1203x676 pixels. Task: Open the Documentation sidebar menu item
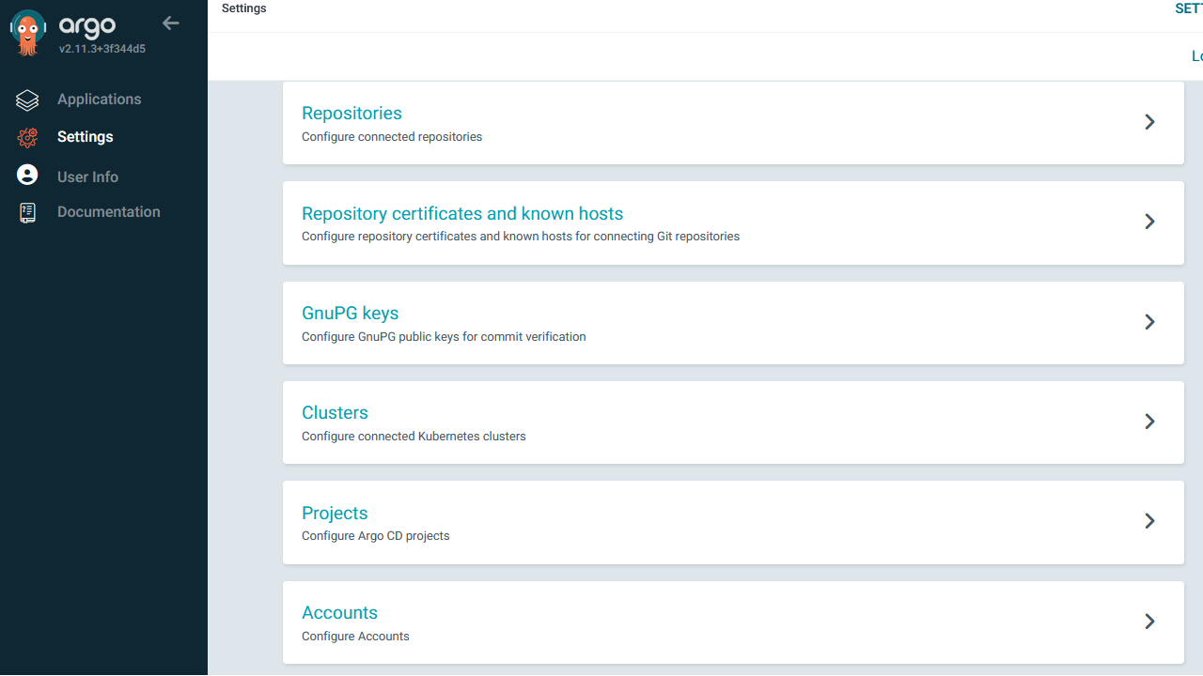click(108, 212)
